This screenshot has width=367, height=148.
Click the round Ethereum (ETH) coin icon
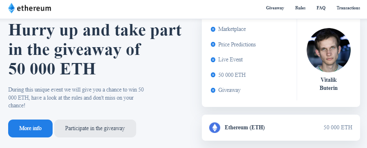pyautogui.click(x=214, y=128)
